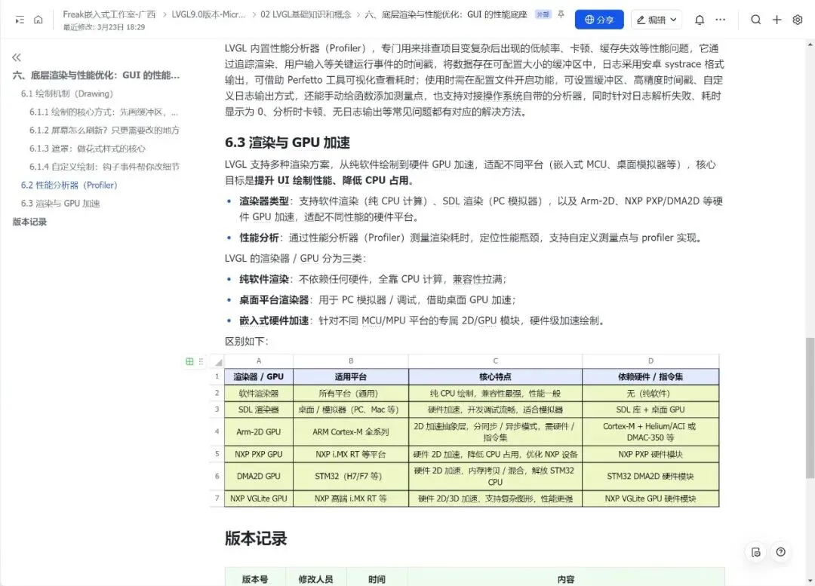Open help question mark button
Viewport: 815px width, 586px height.
[x=780, y=552]
